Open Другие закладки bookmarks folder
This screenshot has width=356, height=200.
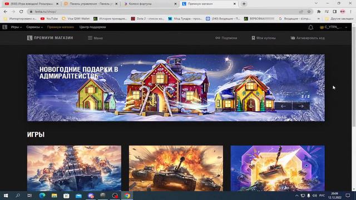339,18
